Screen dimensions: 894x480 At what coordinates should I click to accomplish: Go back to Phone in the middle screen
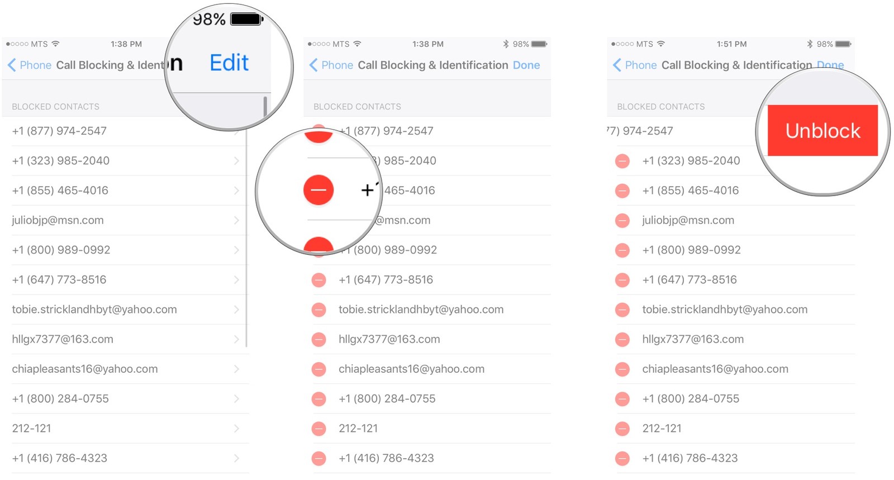(x=332, y=65)
